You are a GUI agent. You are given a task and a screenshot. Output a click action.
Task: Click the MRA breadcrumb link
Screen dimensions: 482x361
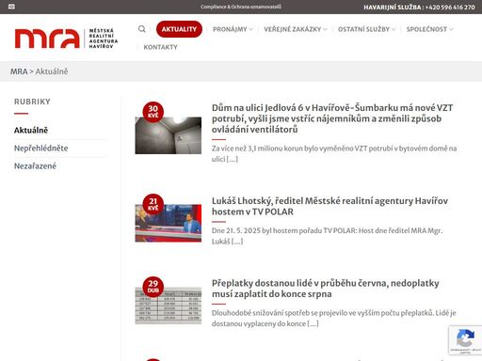(x=19, y=71)
